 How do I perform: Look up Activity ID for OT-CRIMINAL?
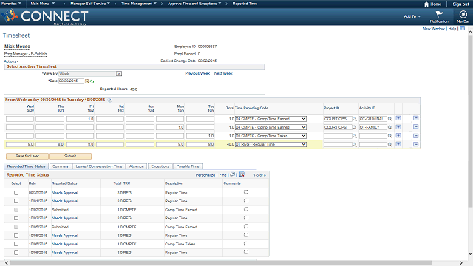coord(389,119)
